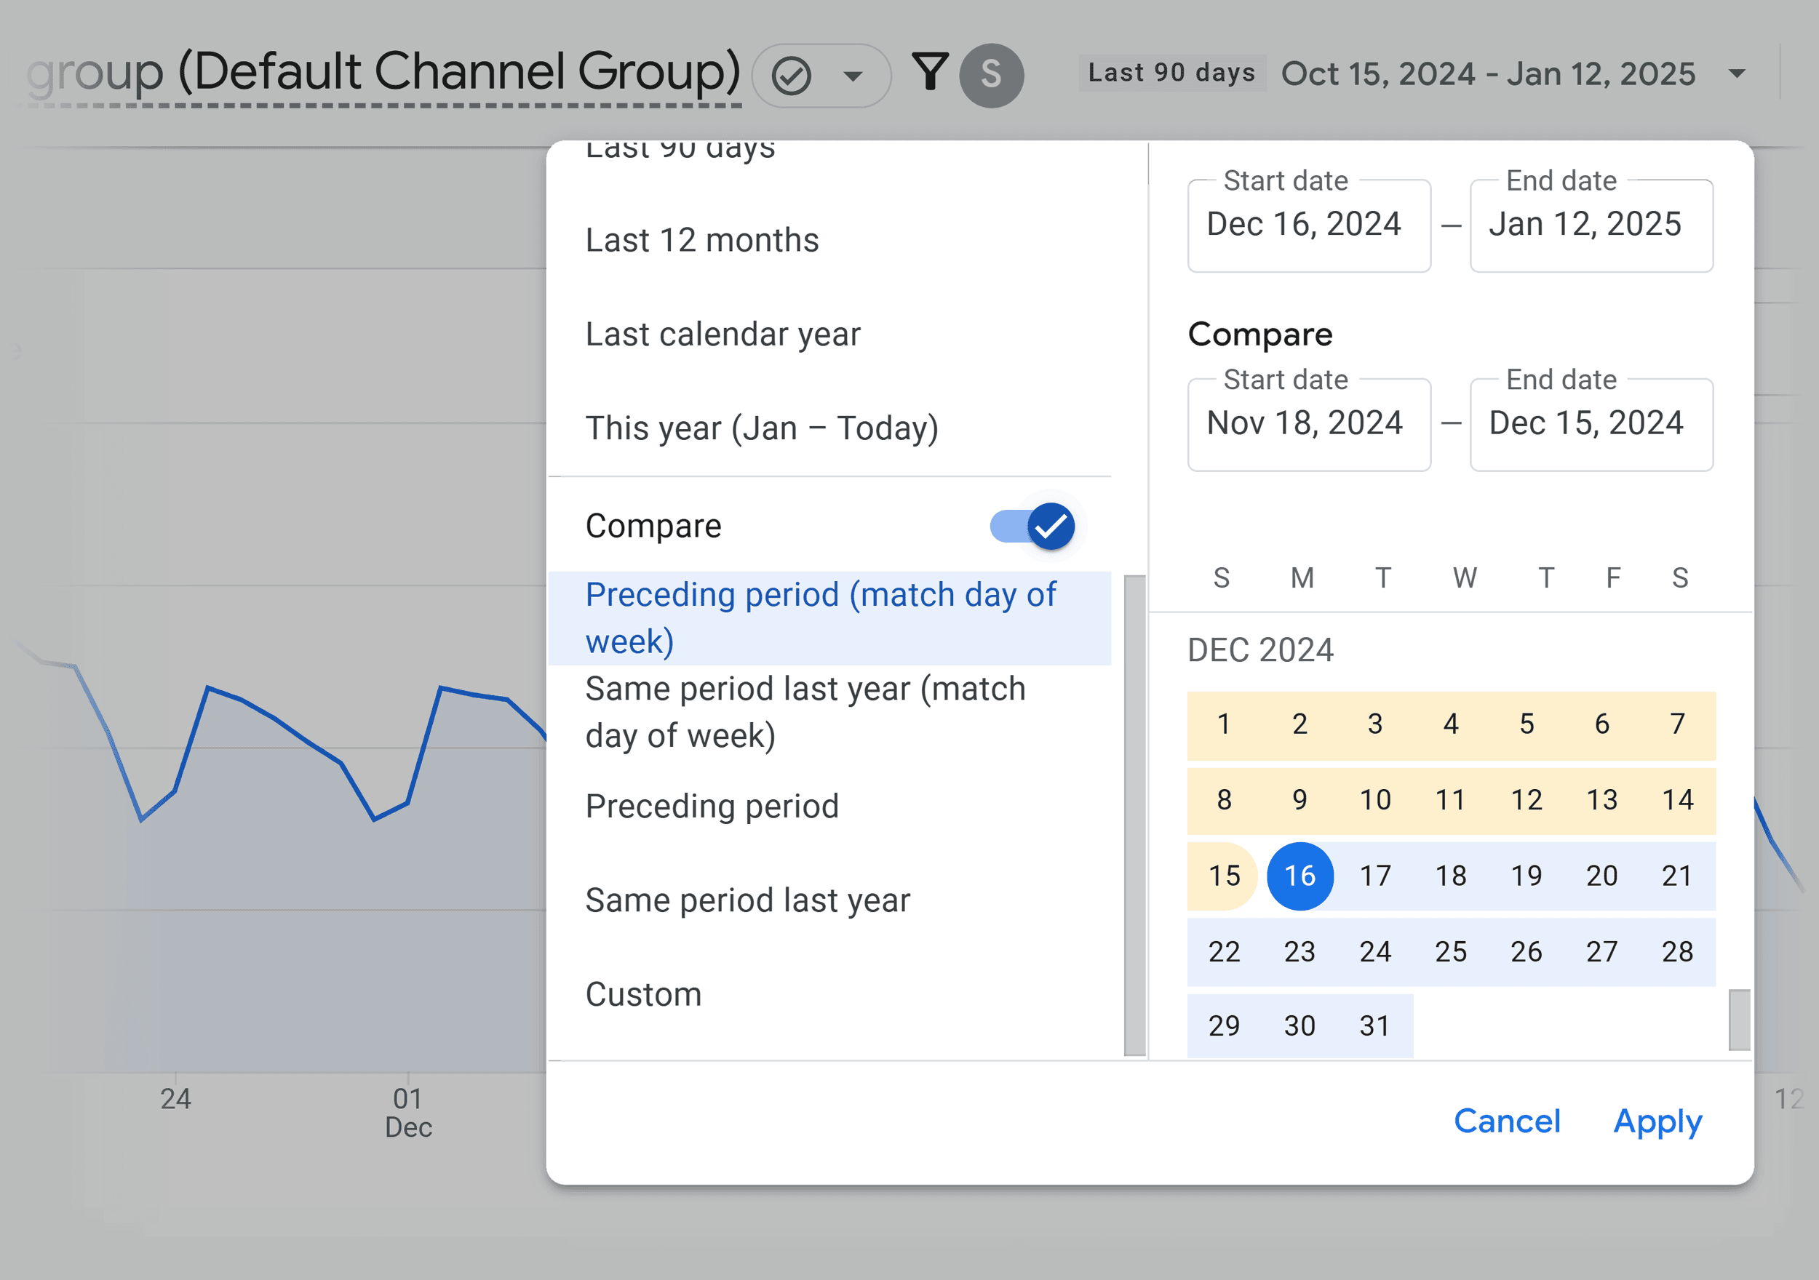Pick December 29 on the calendar

click(x=1224, y=1026)
